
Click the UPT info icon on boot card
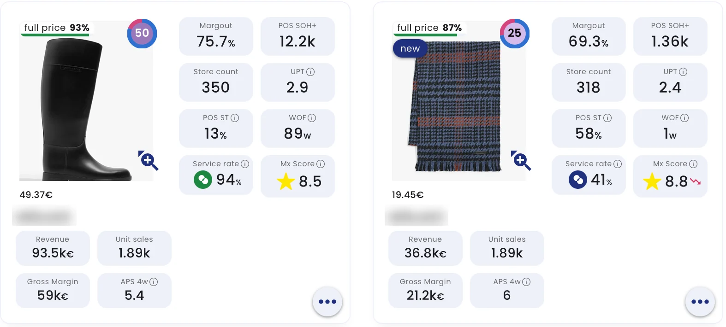click(x=310, y=72)
